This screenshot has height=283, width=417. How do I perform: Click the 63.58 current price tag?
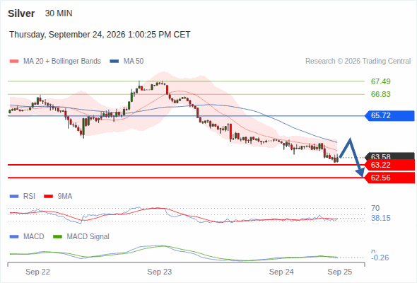click(389, 156)
